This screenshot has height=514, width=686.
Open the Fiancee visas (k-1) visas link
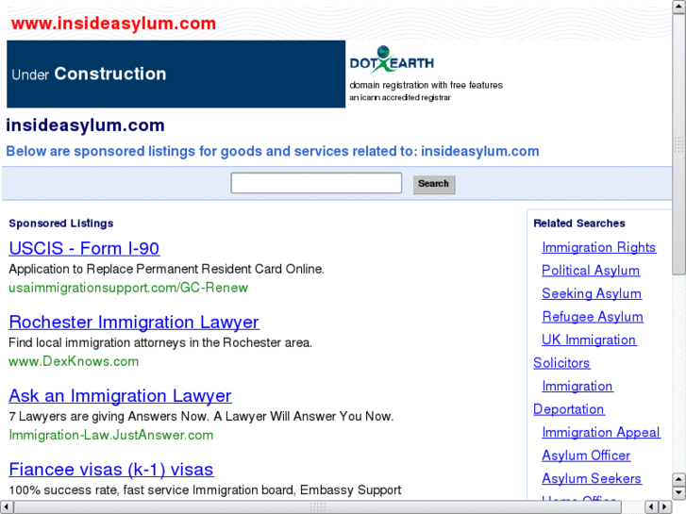pos(111,470)
